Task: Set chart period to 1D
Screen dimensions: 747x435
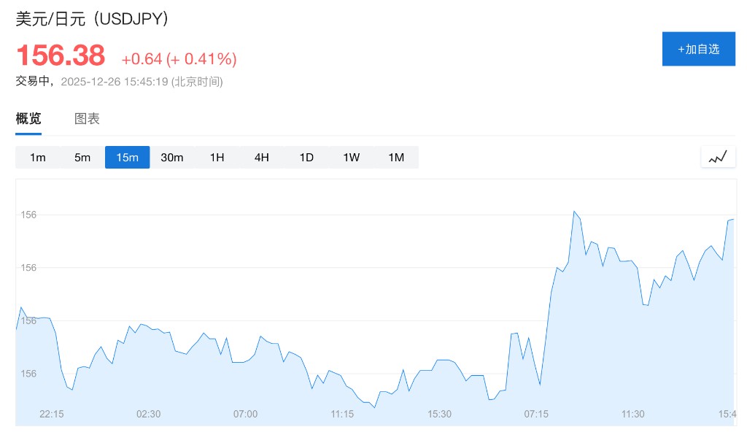Action: point(306,158)
